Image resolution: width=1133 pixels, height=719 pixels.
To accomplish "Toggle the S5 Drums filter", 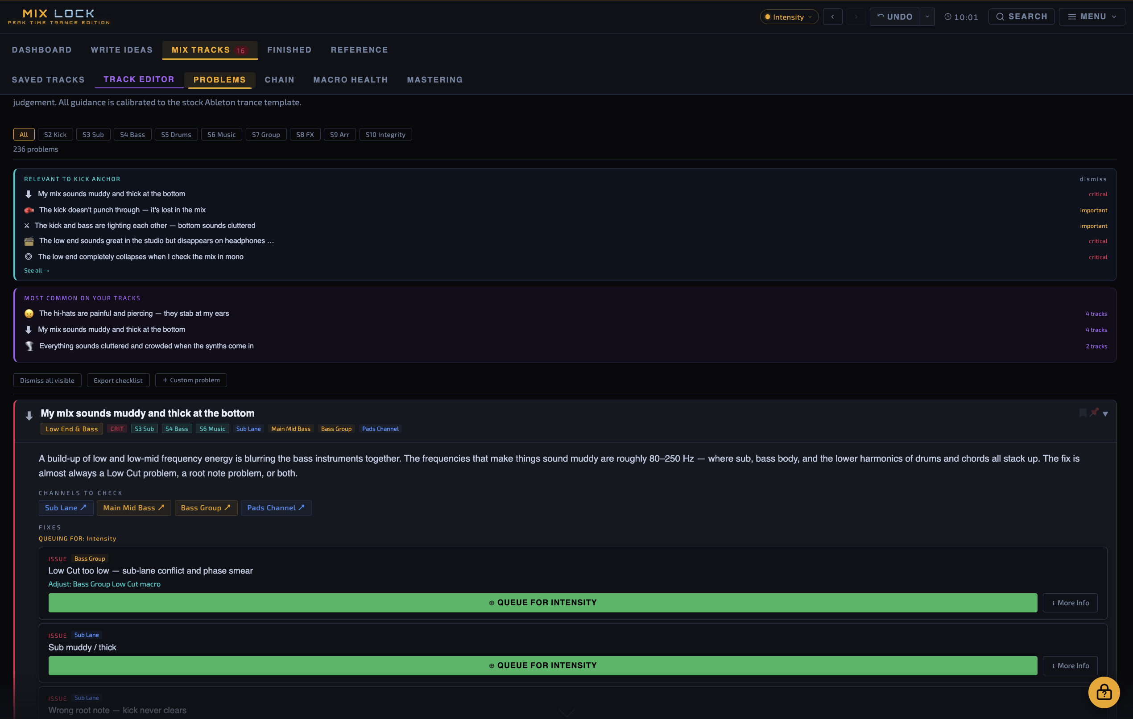I will [x=176, y=135].
